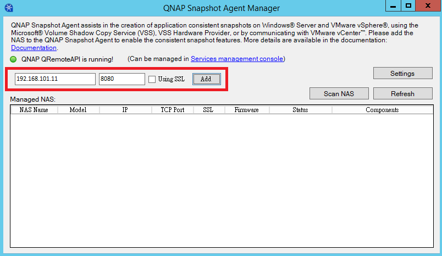Image resolution: width=442 pixels, height=256 pixels.
Task: Open the Settings button
Action: tap(403, 73)
